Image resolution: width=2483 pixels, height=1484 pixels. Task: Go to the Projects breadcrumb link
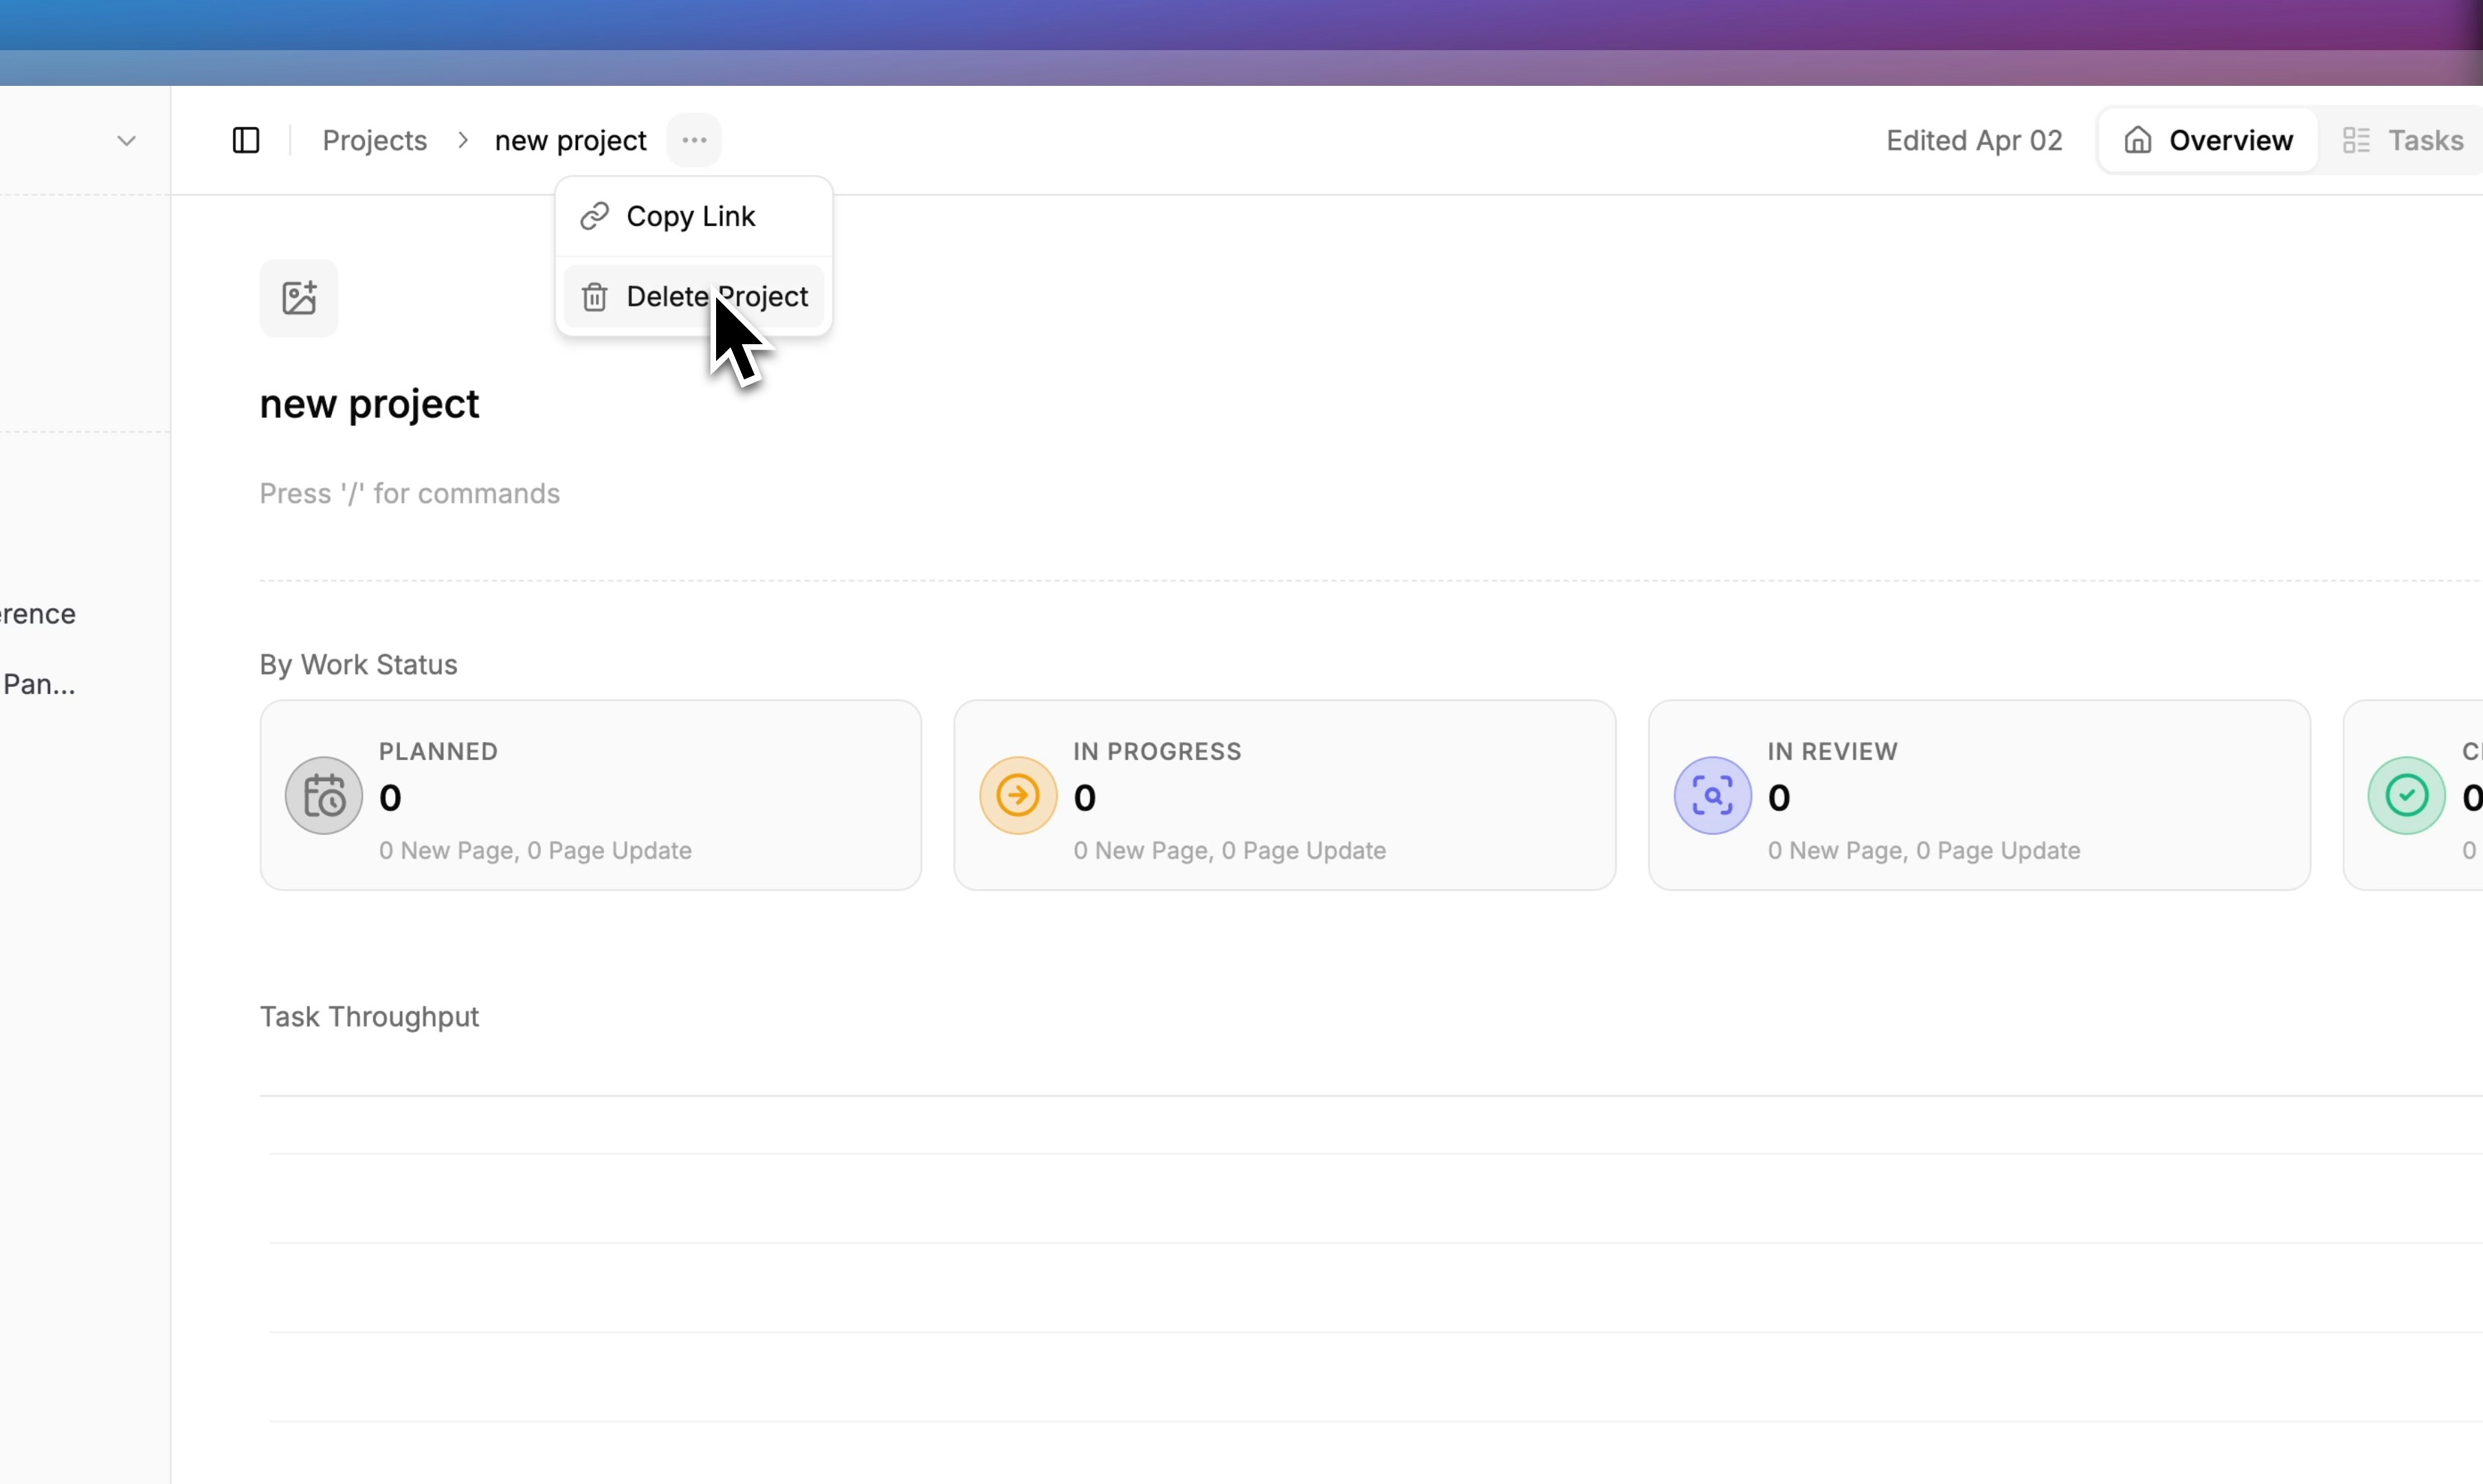pos(374,140)
